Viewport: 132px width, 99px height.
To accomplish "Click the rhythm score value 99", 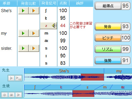I will click(x=125, y=49).
